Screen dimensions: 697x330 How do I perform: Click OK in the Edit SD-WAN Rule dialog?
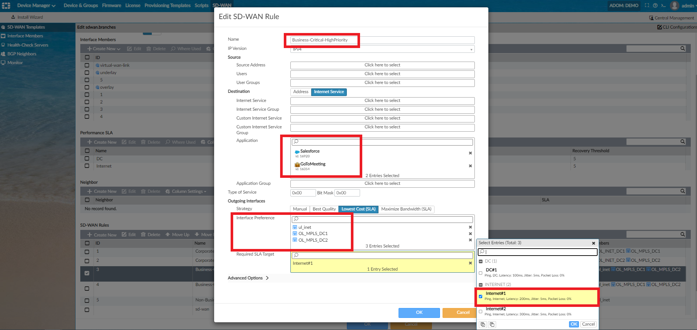pyautogui.click(x=419, y=313)
